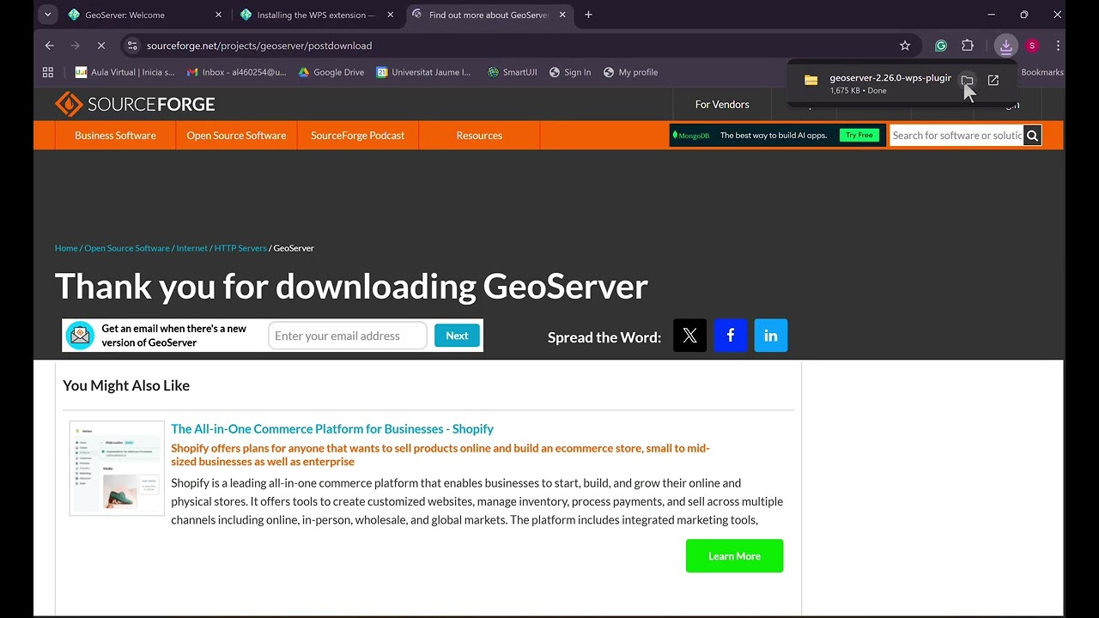Show geoserver download in folder
This screenshot has width=1099, height=618.
(968, 80)
